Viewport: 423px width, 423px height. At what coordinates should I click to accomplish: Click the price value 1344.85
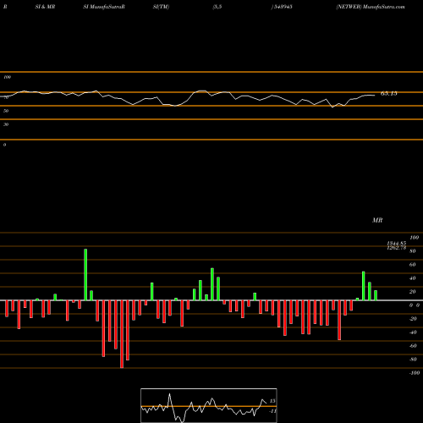tap(397, 243)
